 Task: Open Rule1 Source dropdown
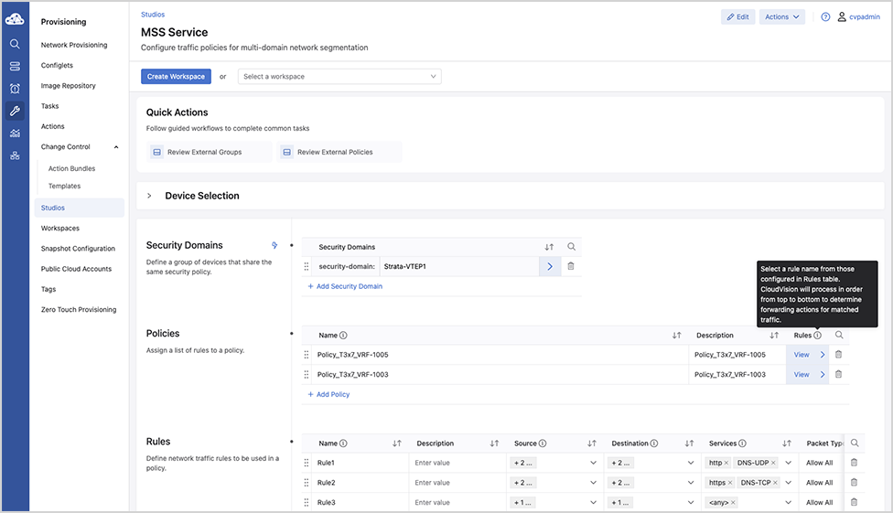coord(554,463)
